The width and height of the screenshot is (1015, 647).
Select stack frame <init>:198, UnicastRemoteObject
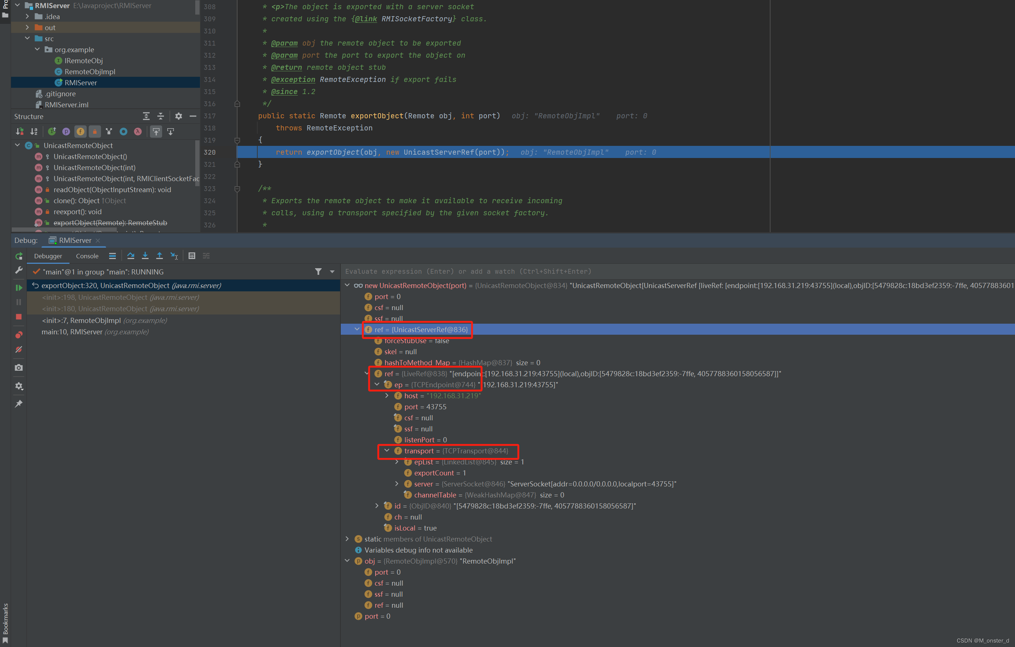(120, 297)
